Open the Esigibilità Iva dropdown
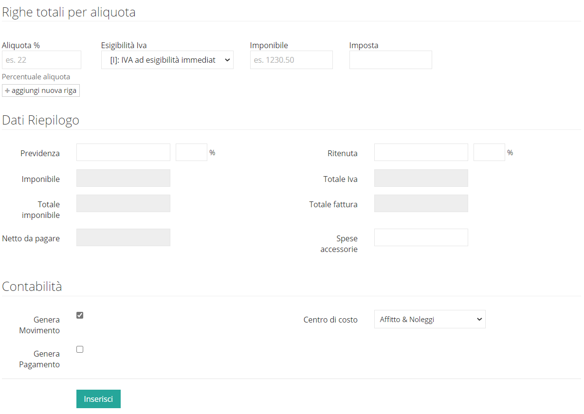 pyautogui.click(x=167, y=60)
